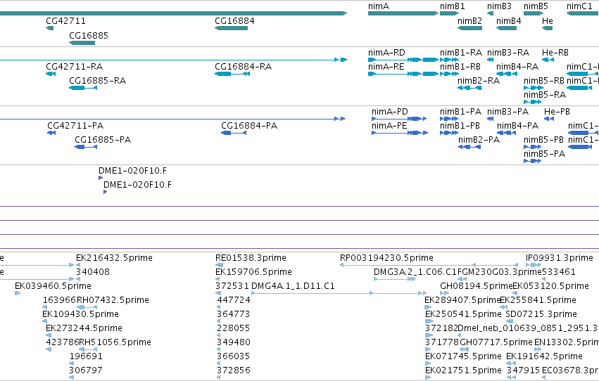Click the EK071745.5prime EST
This screenshot has height=381, width=599.
coord(428,363)
